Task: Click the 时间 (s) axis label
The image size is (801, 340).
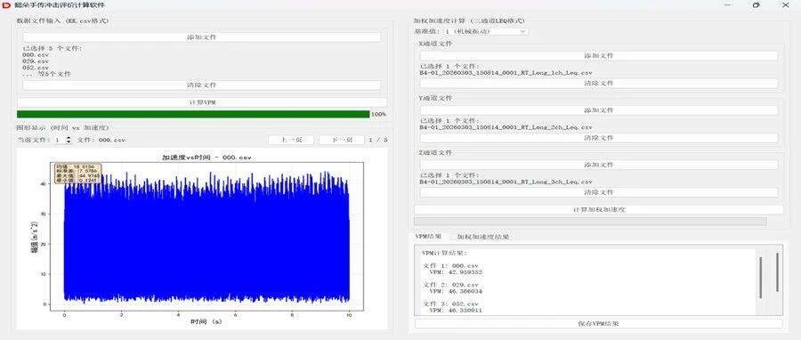Action: [x=206, y=321]
